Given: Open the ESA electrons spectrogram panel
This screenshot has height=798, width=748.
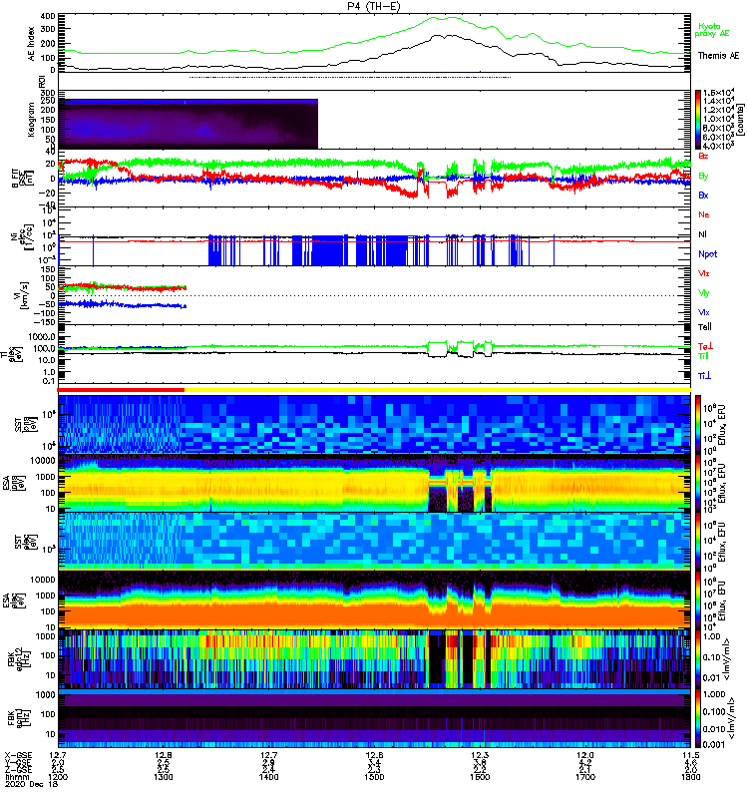Looking at the screenshot, I should point(375,600).
